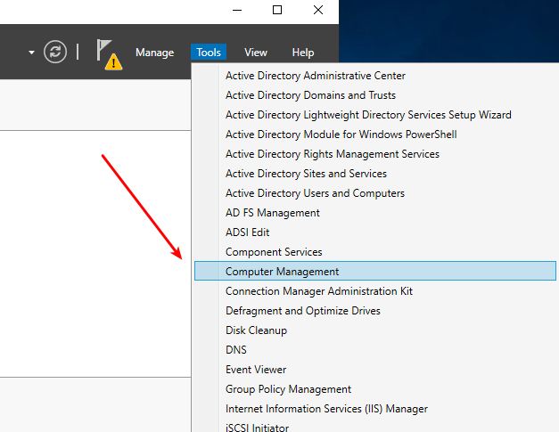Select Active Directory Domains and Trusts
Image resolution: width=559 pixels, height=432 pixels.
(x=310, y=95)
